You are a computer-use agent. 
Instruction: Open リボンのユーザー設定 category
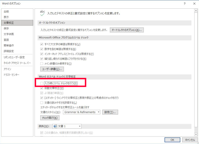14,57
